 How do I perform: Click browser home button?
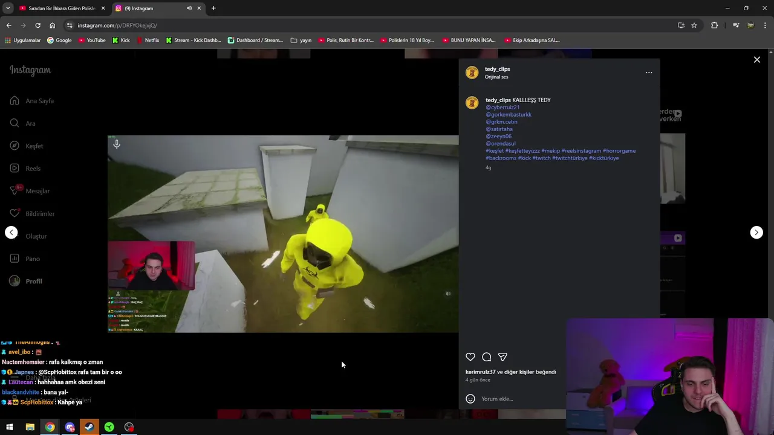(x=52, y=25)
